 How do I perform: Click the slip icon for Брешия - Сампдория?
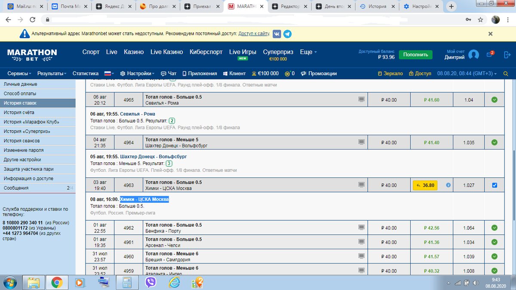[361, 256]
